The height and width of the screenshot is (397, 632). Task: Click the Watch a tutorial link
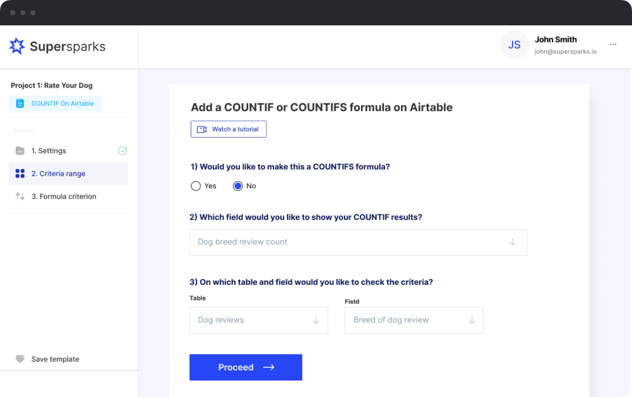[228, 129]
